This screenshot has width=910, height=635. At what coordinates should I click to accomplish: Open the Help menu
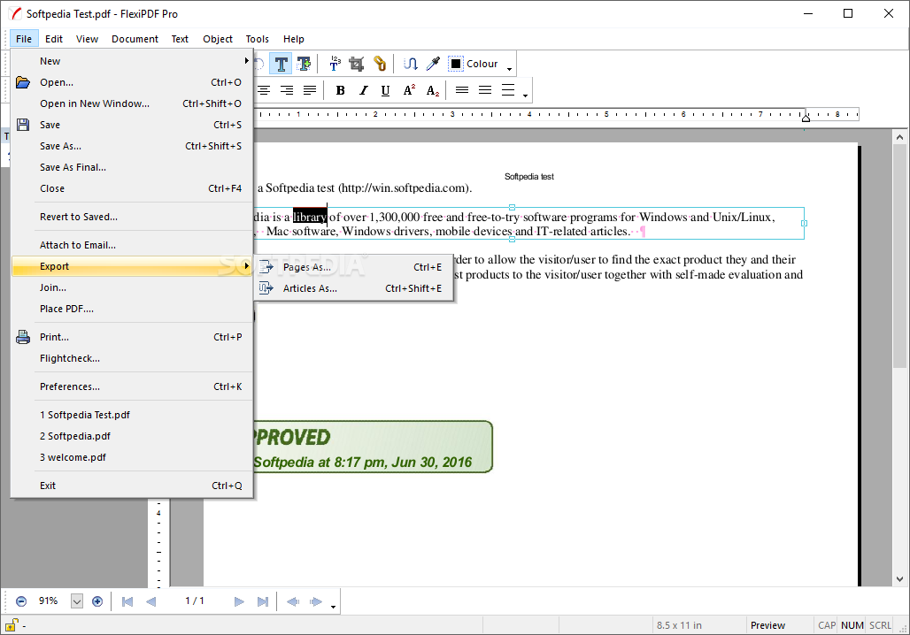294,39
